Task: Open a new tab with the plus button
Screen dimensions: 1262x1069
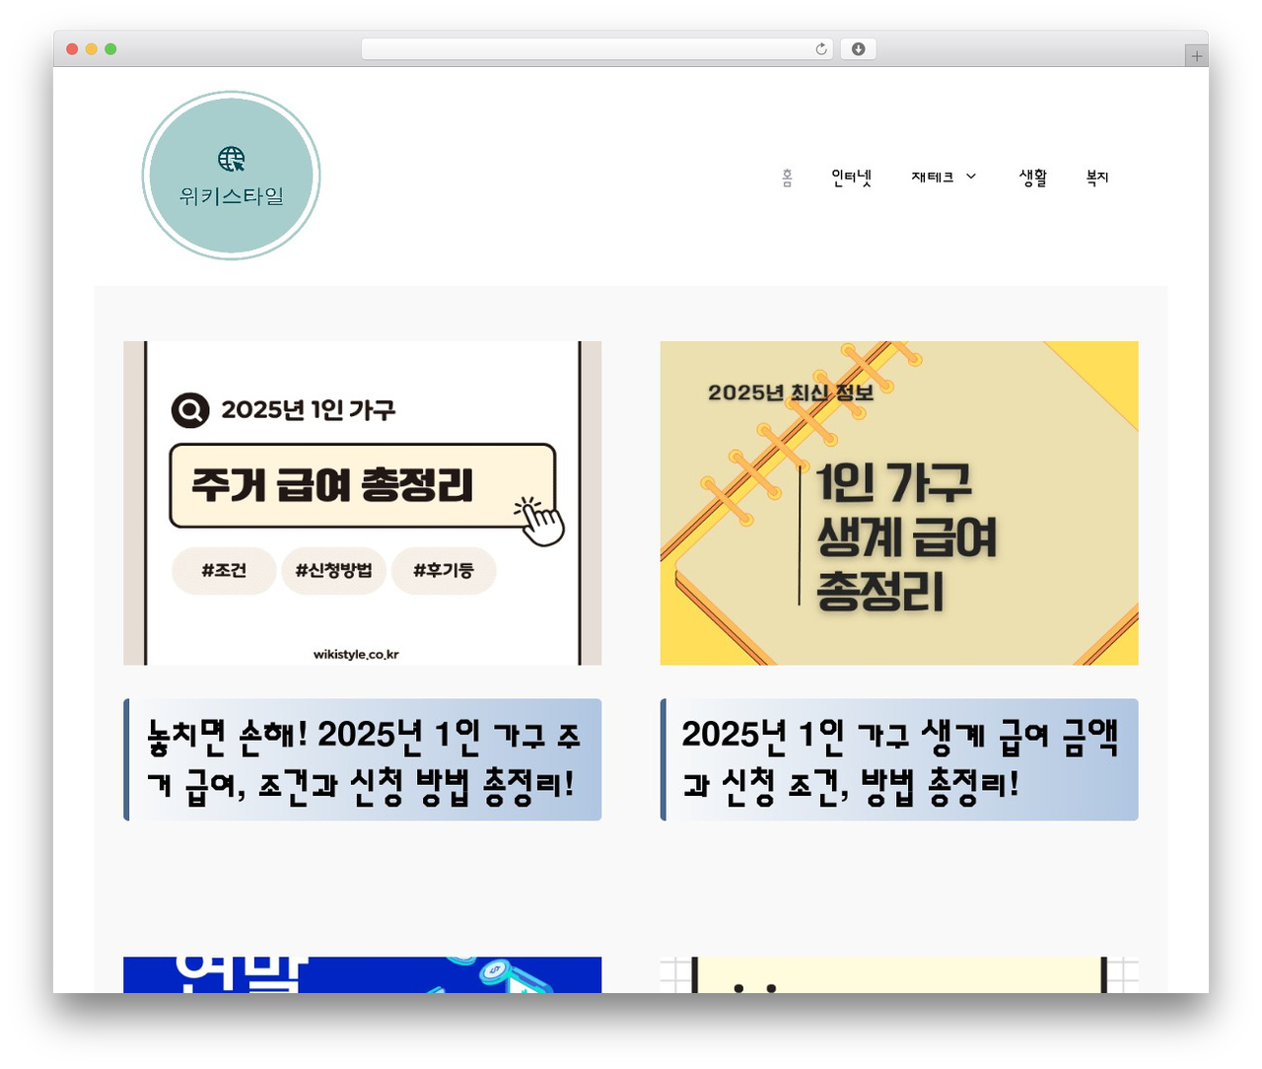Action: click(x=1196, y=56)
